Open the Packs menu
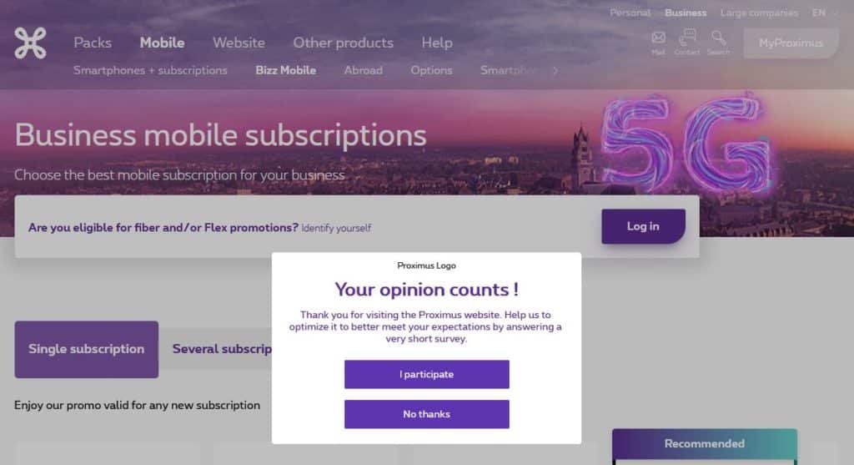Image resolution: width=854 pixels, height=465 pixels. tap(93, 43)
